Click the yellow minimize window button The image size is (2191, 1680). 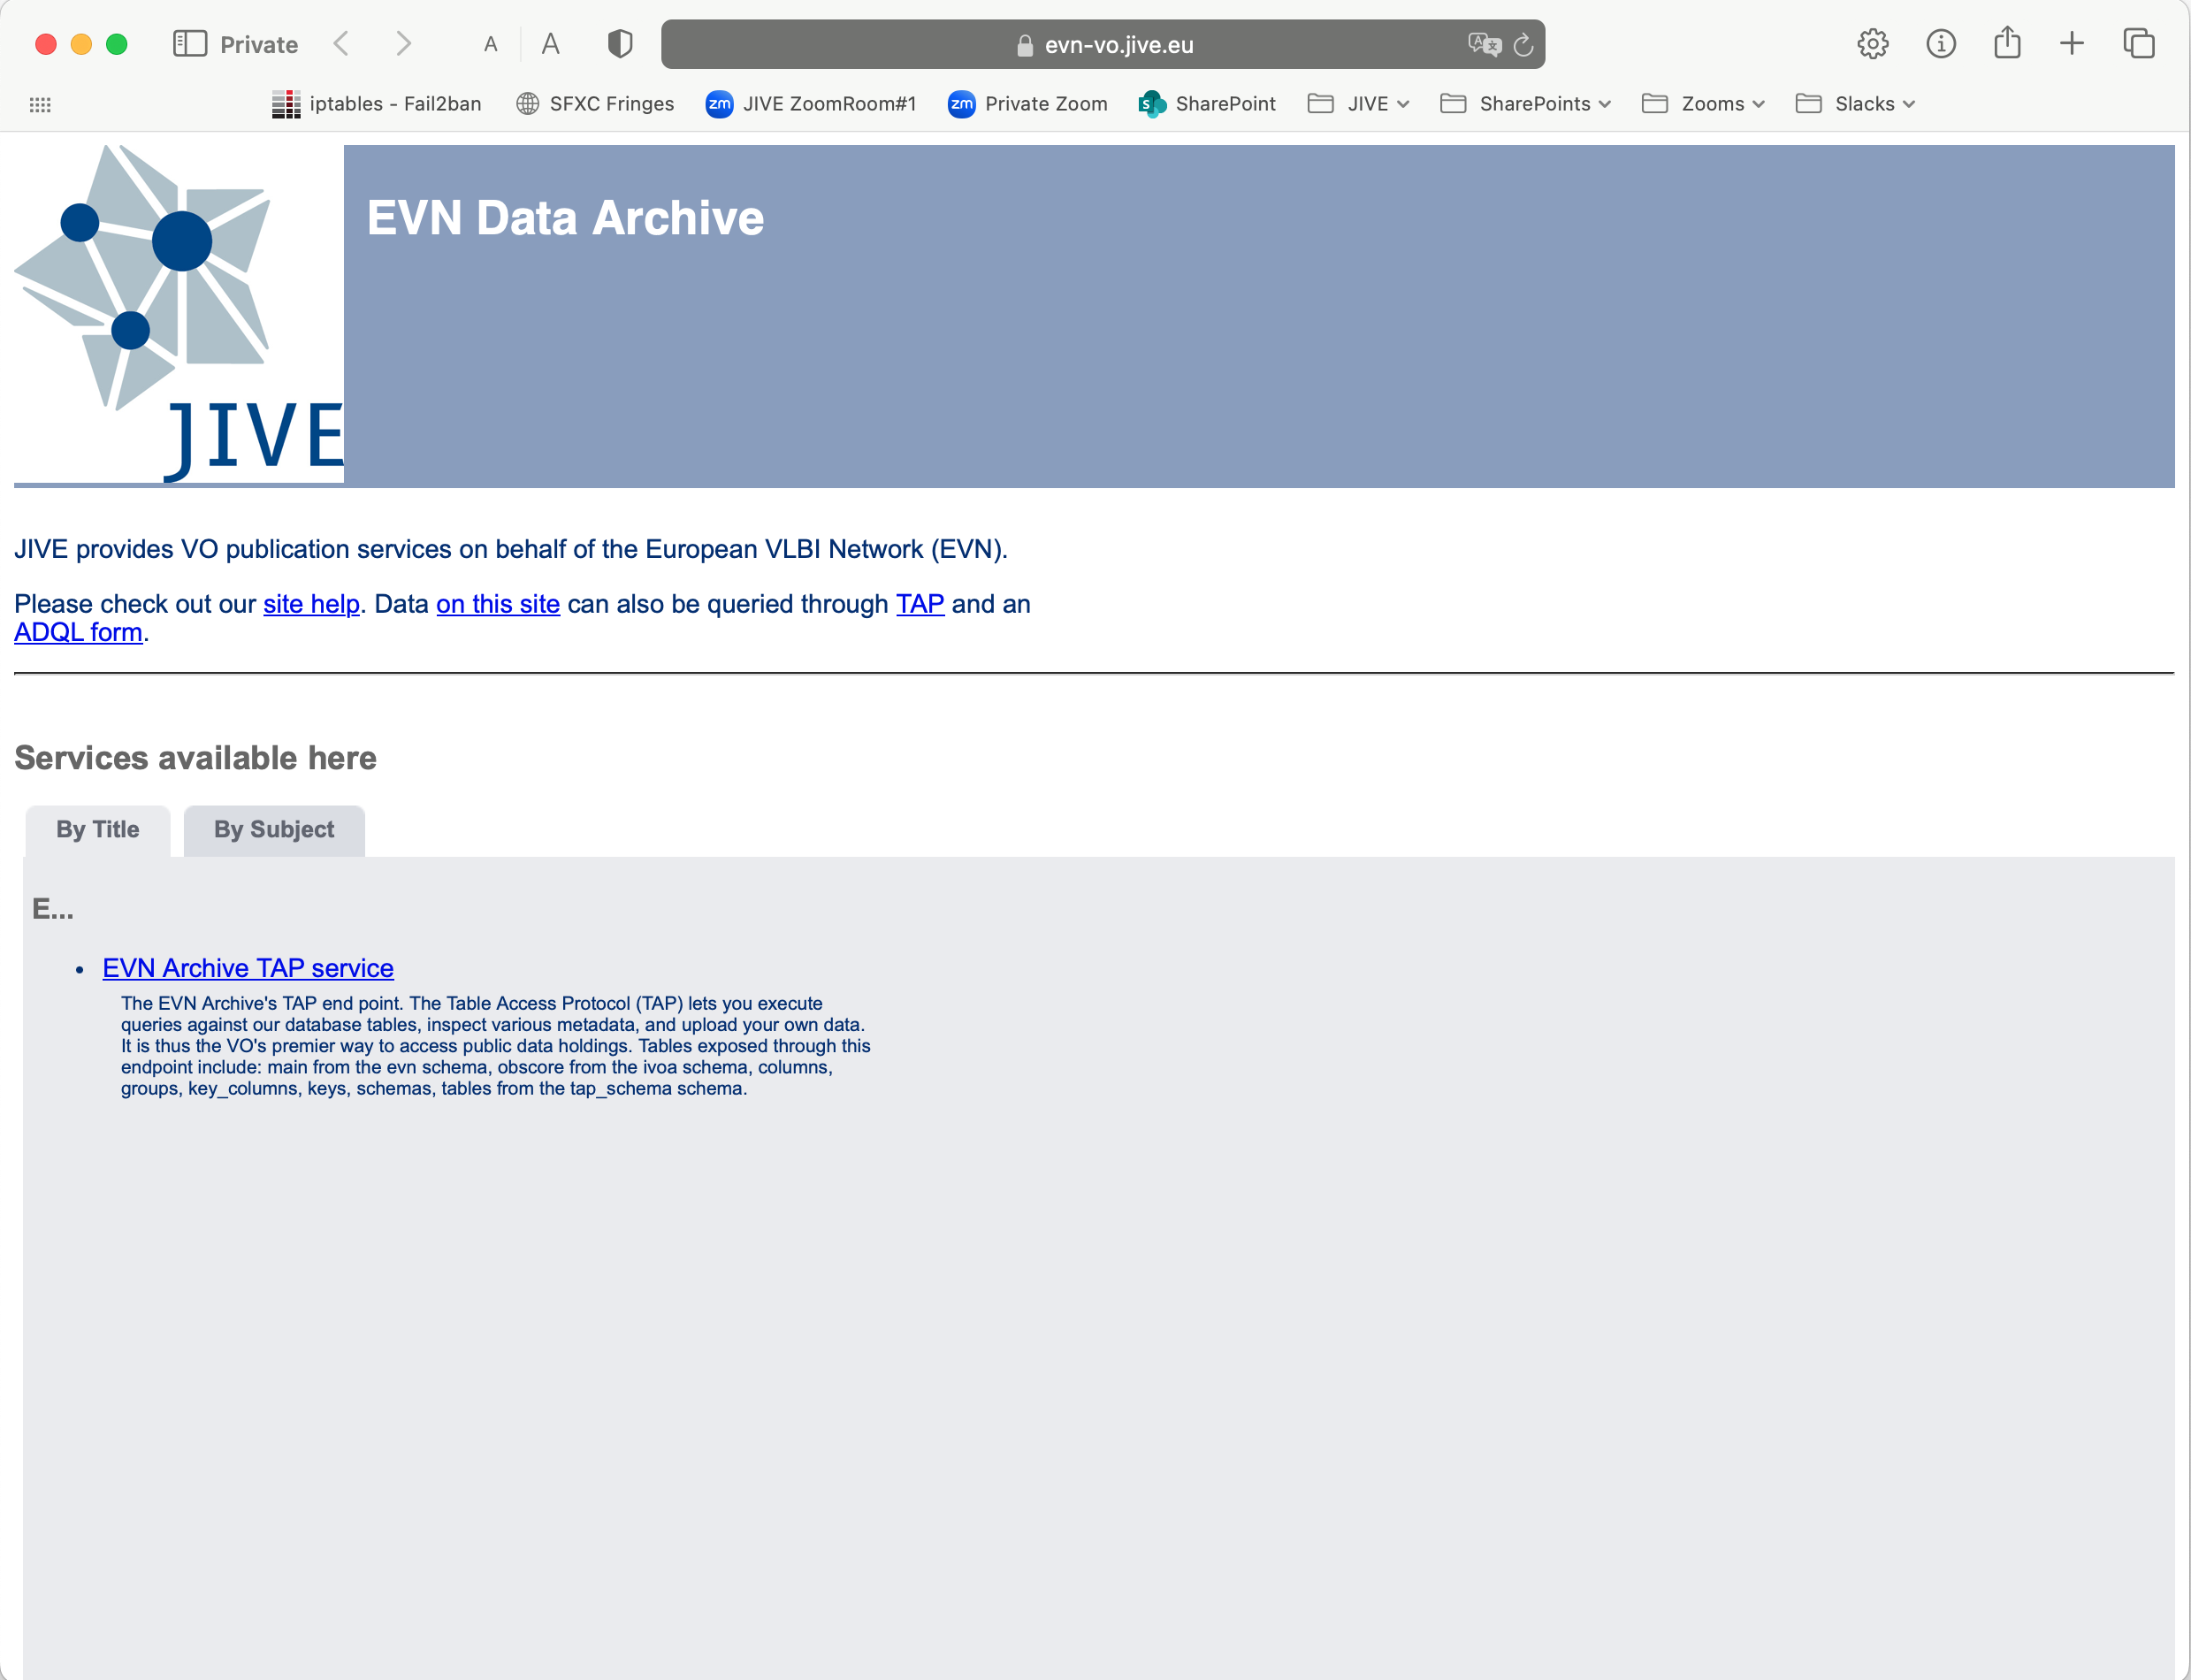point(81,44)
